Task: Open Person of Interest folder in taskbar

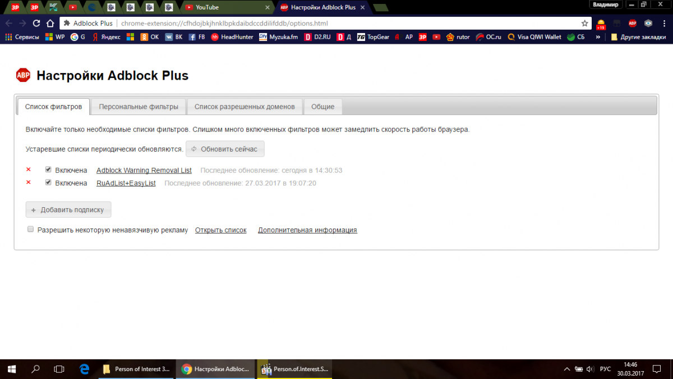Action: tap(136, 369)
